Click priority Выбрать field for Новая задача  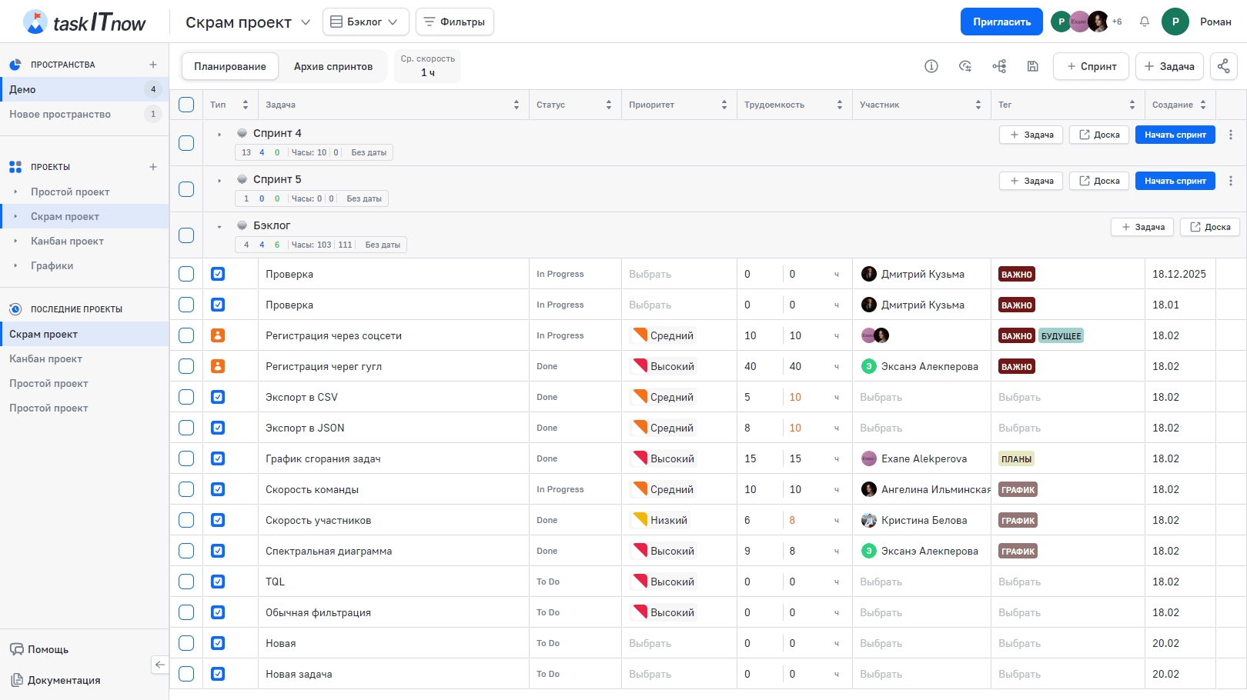pyautogui.click(x=650, y=674)
